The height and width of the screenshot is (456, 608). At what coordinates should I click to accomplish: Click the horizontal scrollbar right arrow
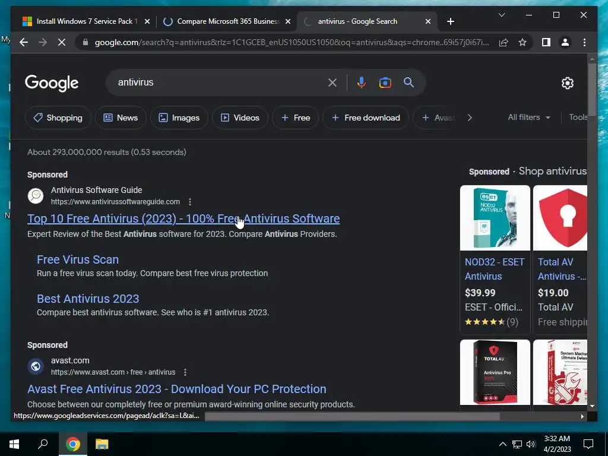[x=582, y=416]
